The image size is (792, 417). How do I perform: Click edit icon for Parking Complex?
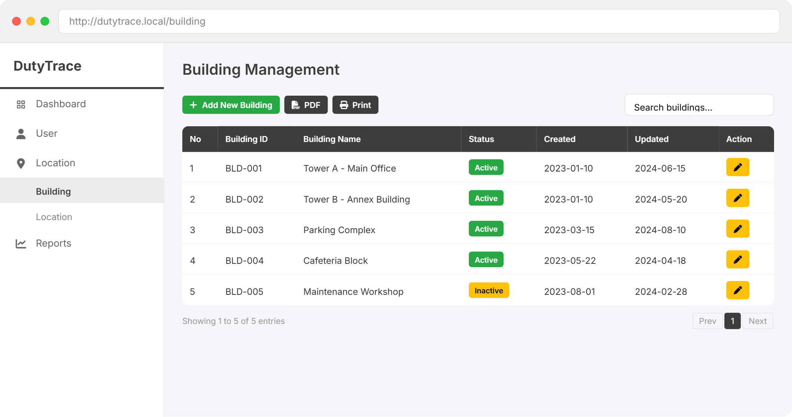tap(737, 229)
